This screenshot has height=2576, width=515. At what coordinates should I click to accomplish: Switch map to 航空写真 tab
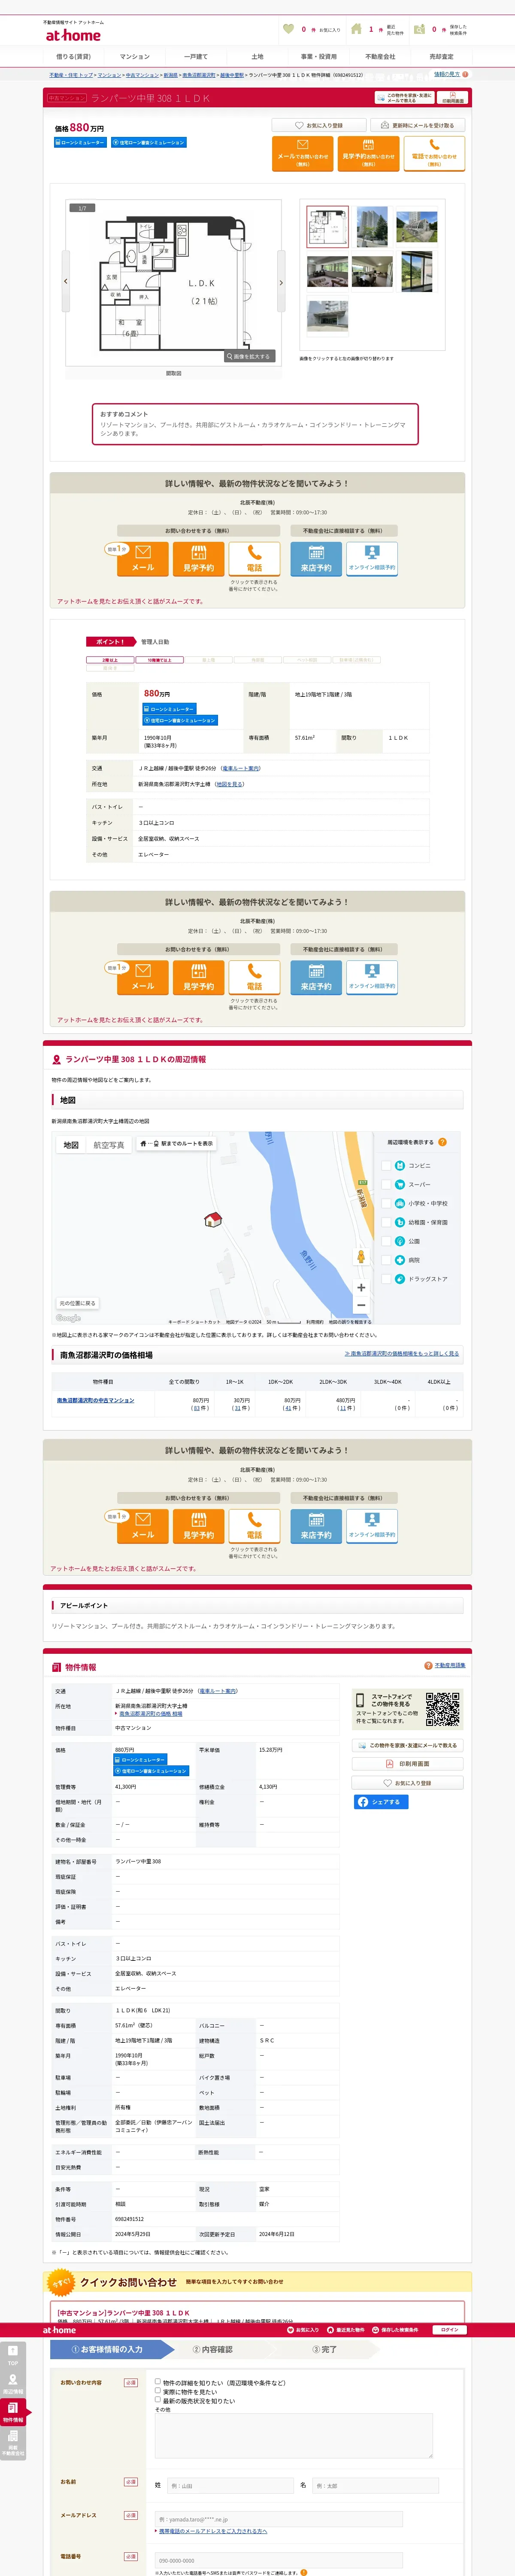point(109,1145)
